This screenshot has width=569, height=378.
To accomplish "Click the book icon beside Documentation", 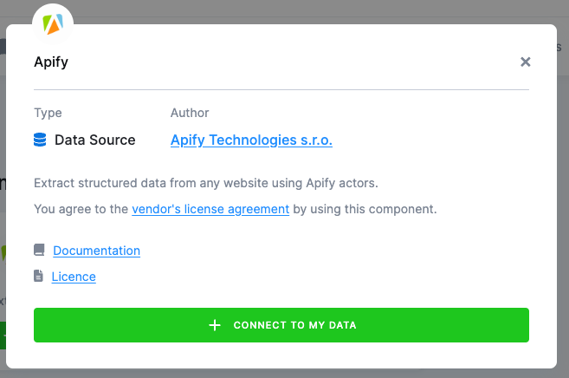I will (39, 251).
